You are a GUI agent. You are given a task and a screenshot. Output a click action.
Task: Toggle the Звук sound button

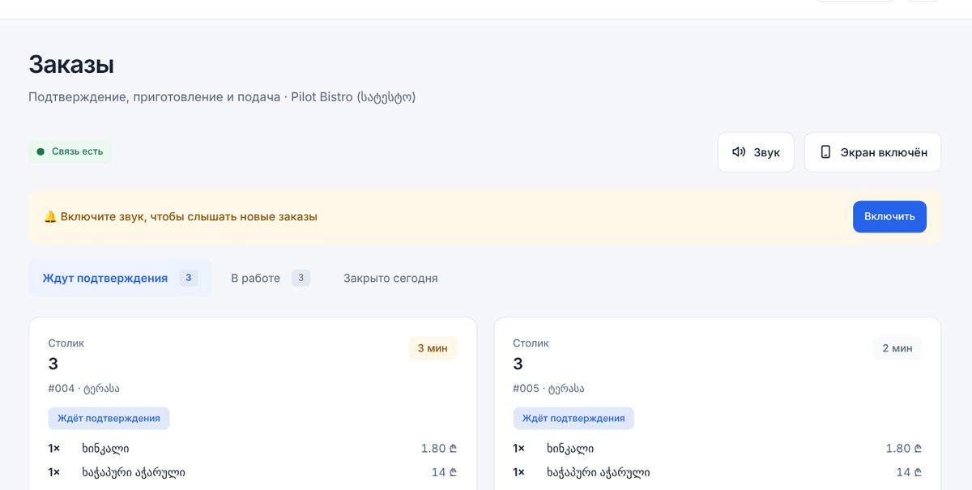(756, 152)
